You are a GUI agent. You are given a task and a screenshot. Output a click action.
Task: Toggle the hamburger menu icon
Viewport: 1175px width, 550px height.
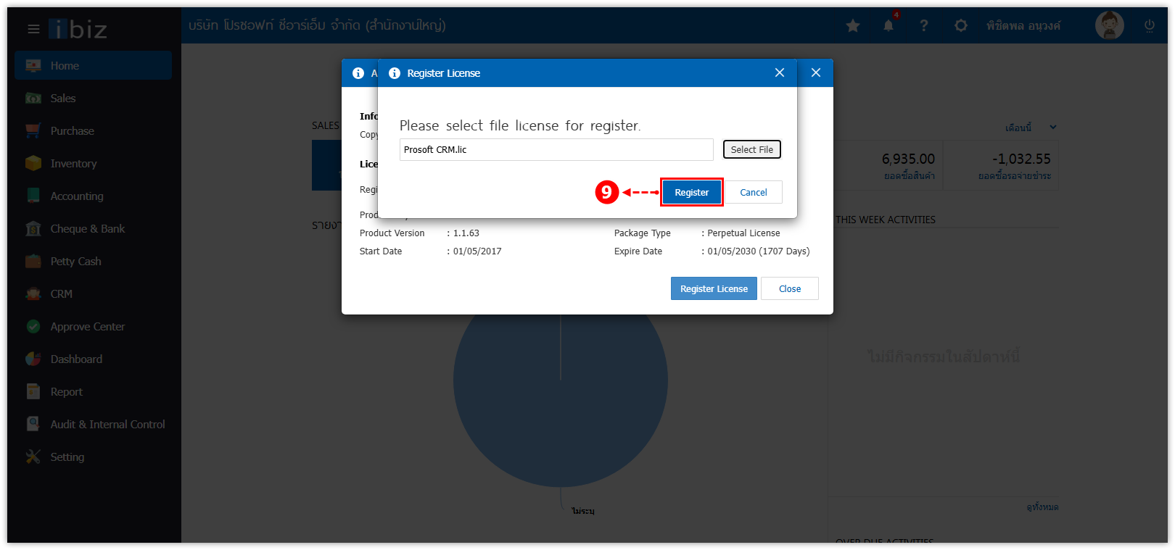point(33,29)
